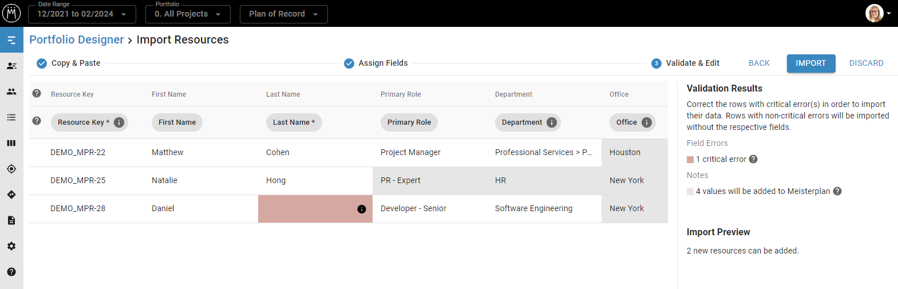Screen dimensions: 898x289
Task: Expand the Plan of Record dropdown
Action: pos(283,14)
